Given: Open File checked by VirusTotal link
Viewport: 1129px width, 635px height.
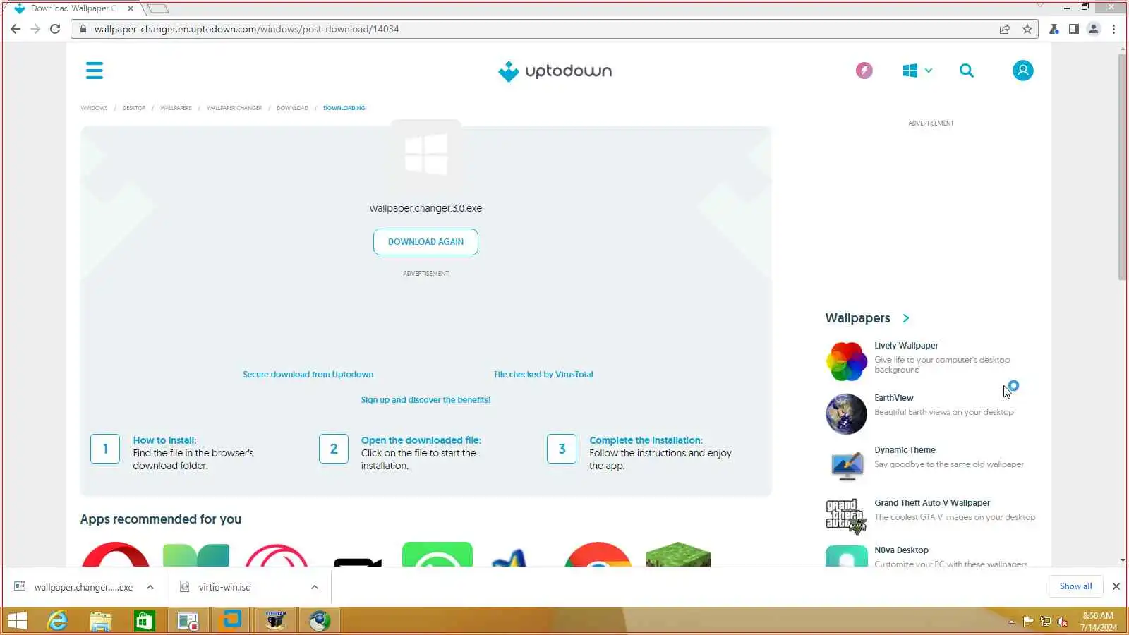Looking at the screenshot, I should coord(543,375).
